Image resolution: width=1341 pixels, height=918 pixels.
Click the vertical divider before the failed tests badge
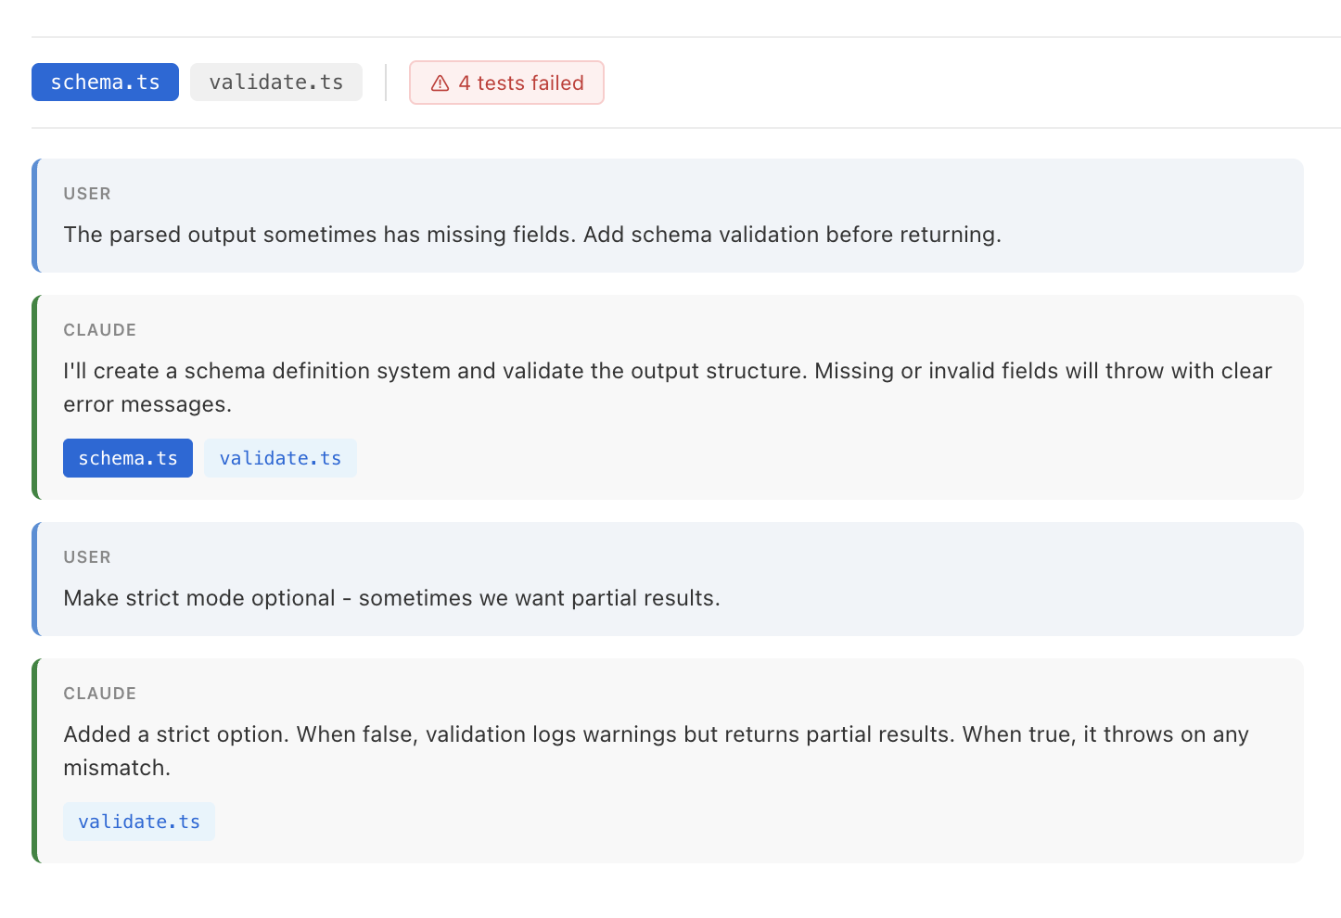coord(386,83)
